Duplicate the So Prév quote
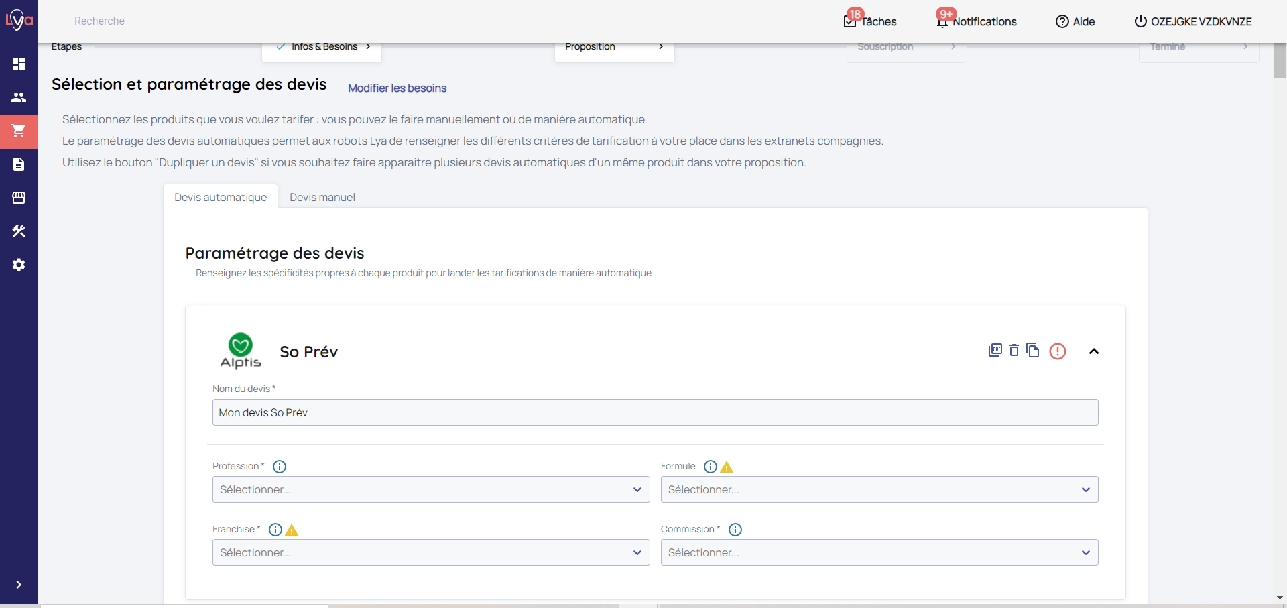This screenshot has height=608, width=1287. coord(1033,351)
